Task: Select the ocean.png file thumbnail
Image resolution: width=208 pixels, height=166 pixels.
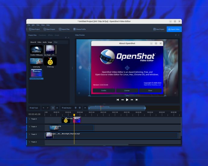Action: click(36, 61)
